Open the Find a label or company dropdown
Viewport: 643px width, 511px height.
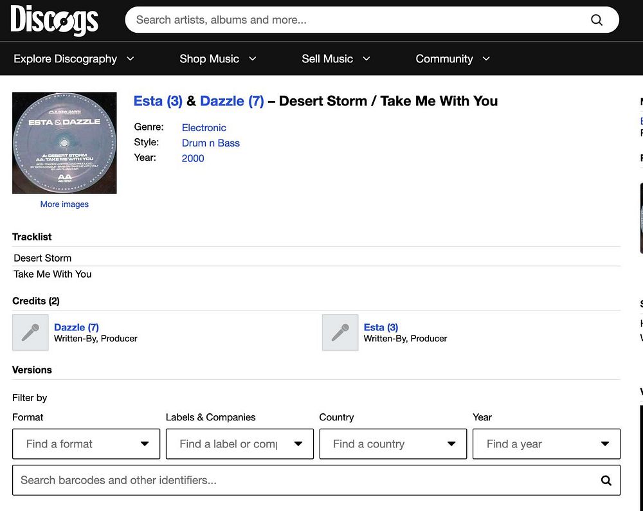[239, 444]
